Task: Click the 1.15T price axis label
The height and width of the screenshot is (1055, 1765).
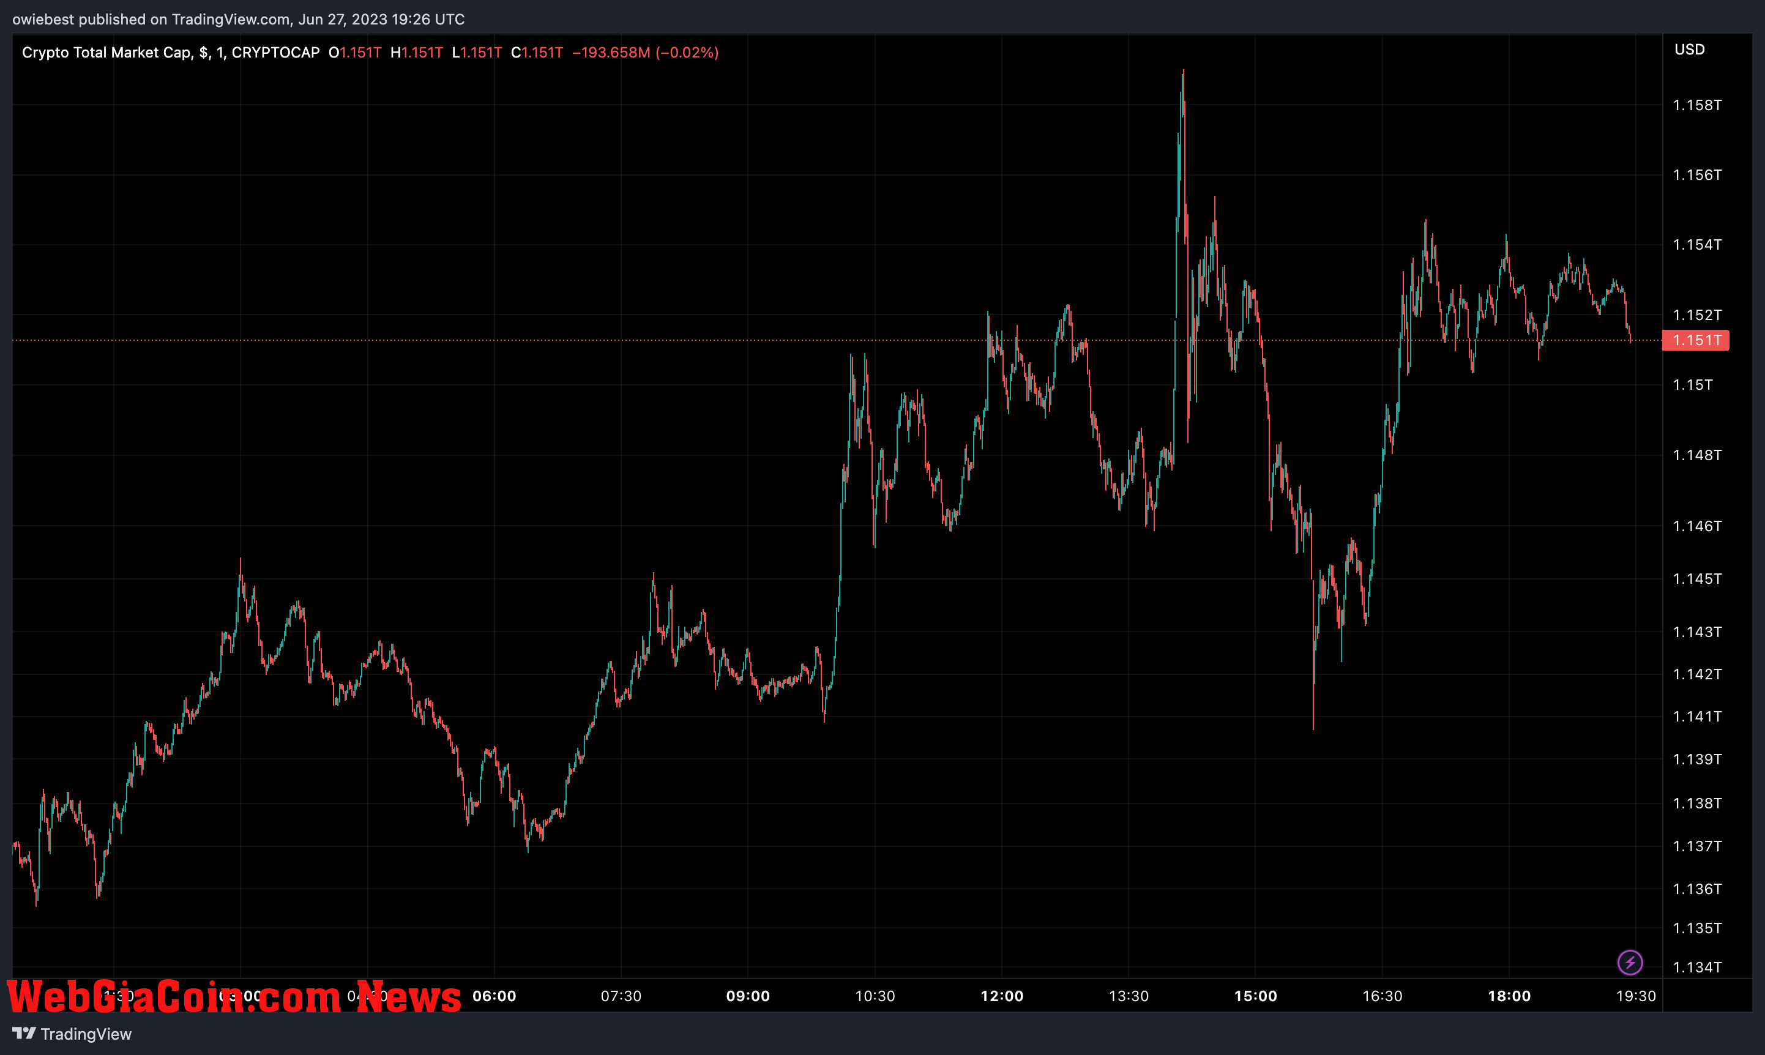Action: tap(1693, 384)
